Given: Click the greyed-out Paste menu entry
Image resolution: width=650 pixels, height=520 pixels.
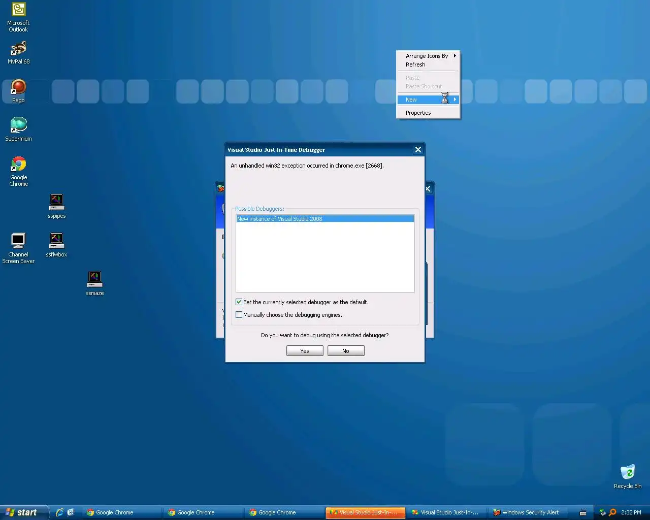Looking at the screenshot, I should [428, 78].
